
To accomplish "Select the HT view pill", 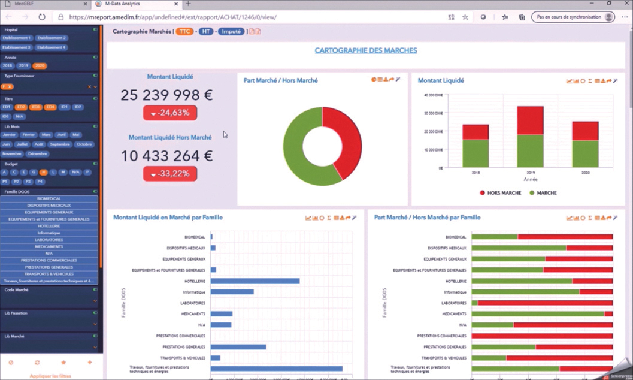I will (x=206, y=32).
